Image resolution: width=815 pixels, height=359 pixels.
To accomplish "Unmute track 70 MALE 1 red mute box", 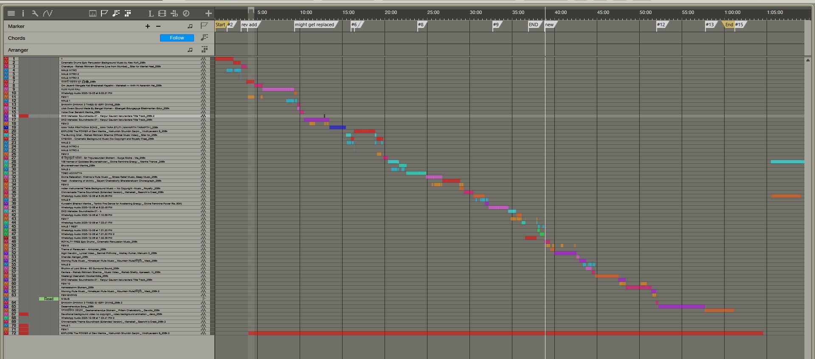I will tap(24, 326).
